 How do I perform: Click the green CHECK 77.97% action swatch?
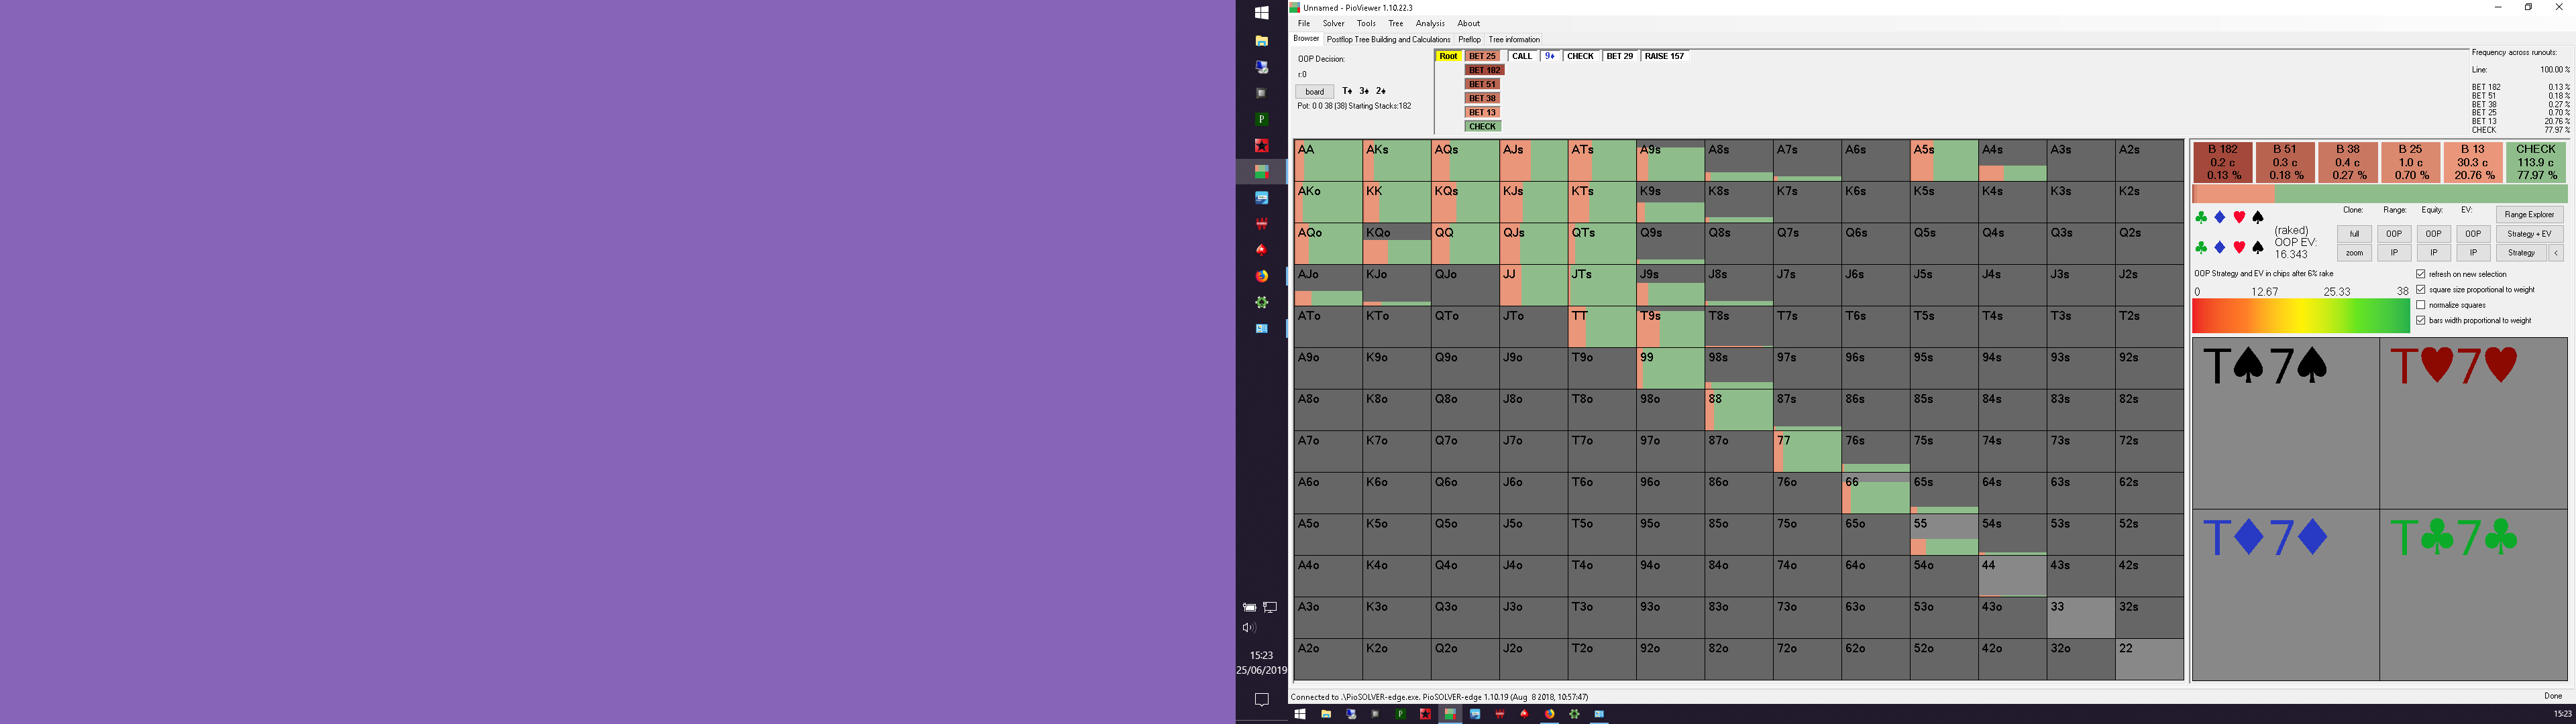[x=2536, y=162]
